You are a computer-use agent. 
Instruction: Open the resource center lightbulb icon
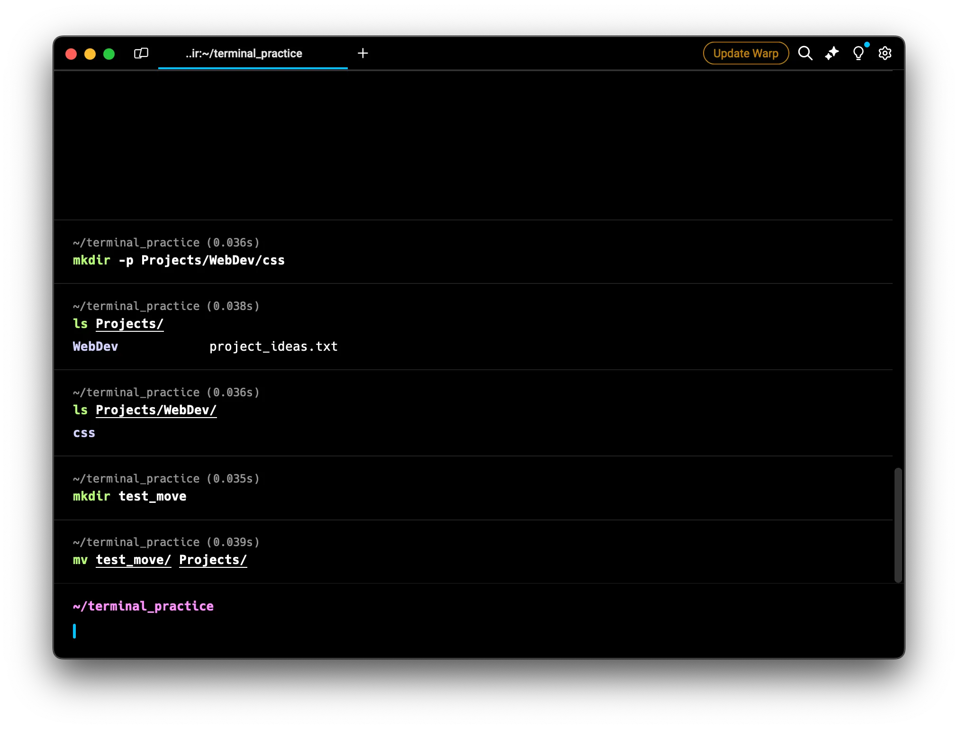coord(858,53)
